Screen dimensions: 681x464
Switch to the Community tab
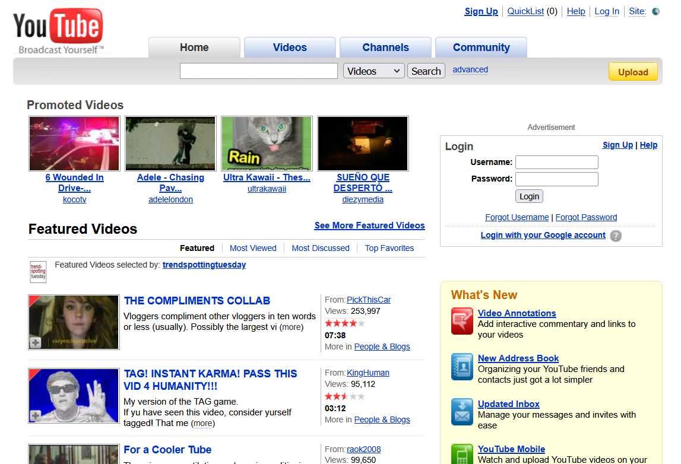[482, 47]
